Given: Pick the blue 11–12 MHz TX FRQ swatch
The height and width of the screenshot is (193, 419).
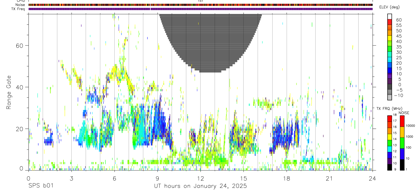Looking at the screenshot, I should (x=390, y=155).
